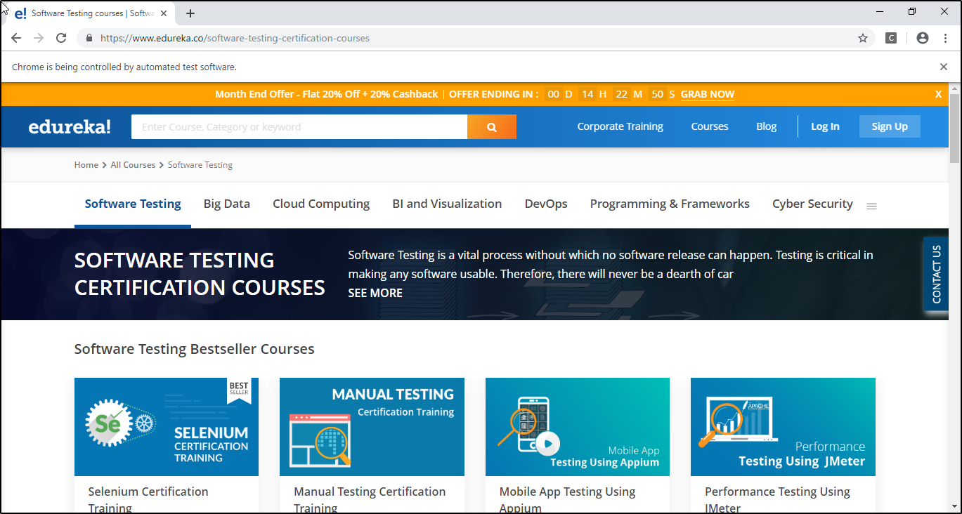The height and width of the screenshot is (514, 962).
Task: Dismiss the automated test software infobar
Action: click(943, 67)
